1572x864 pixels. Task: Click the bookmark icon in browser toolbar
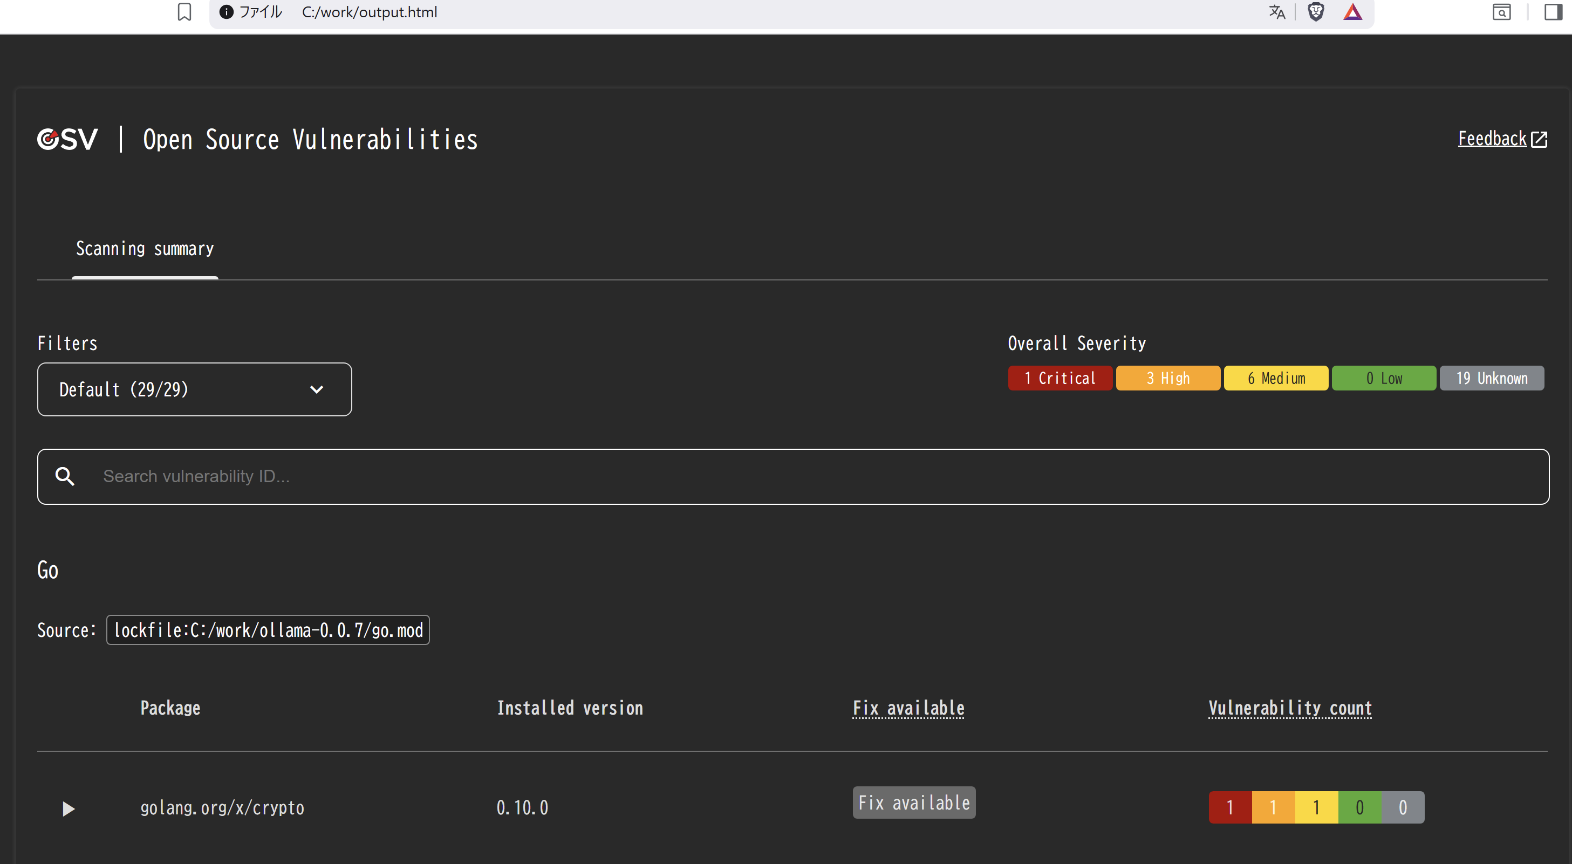pos(184,12)
